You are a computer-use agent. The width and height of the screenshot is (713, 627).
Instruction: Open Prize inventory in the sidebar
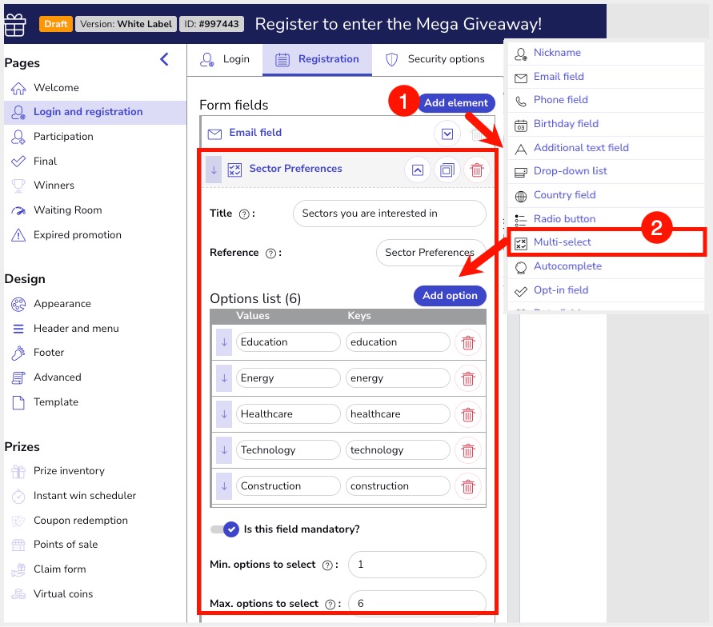(69, 471)
